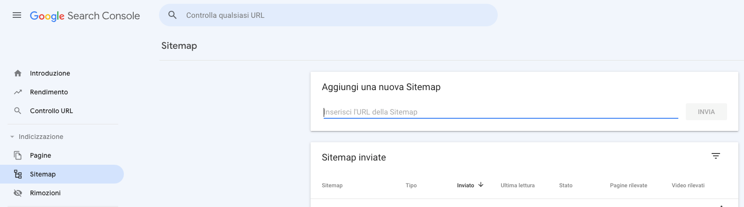Click the home icon beside Introduzione
The image size is (744, 207).
pos(18,73)
